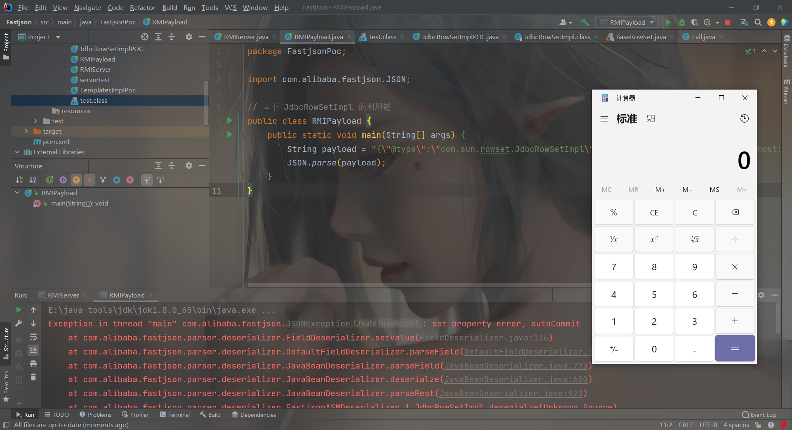Build project with the hammer icon
Viewport: 792px width, 430px height.
[x=585, y=22]
